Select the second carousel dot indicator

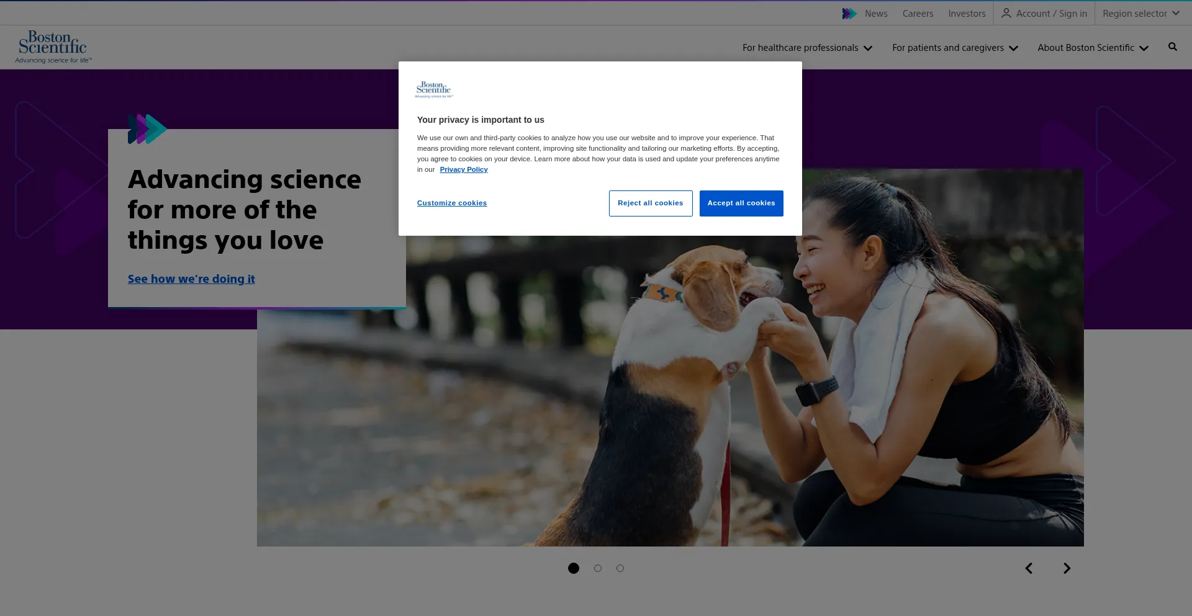click(598, 568)
